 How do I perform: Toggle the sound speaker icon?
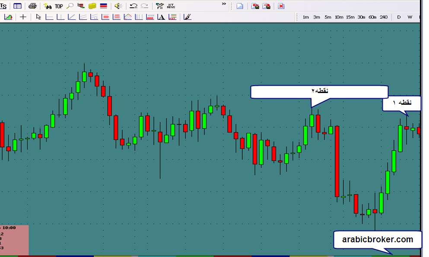[x=118, y=6]
